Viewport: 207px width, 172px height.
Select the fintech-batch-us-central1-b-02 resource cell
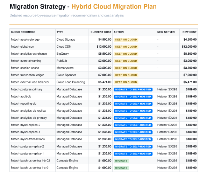(33, 161)
